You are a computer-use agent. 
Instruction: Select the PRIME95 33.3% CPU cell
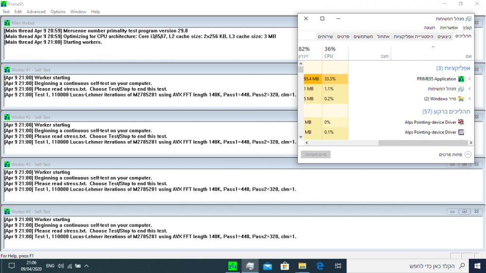click(x=335, y=79)
